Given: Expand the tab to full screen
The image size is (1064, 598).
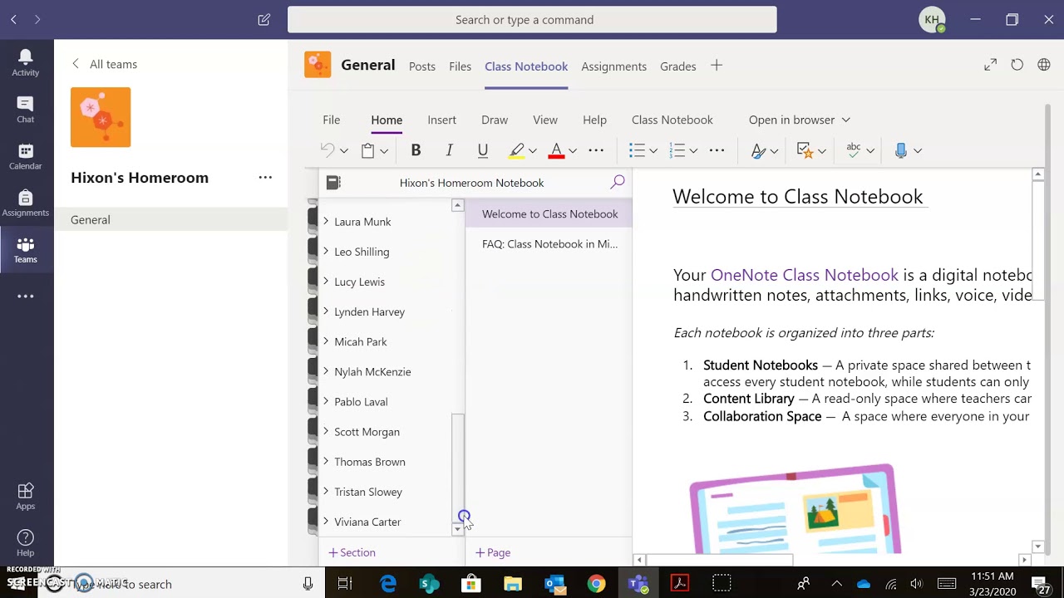Looking at the screenshot, I should click(990, 65).
